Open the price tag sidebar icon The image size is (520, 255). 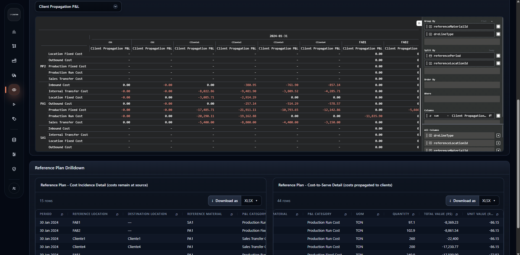point(14,119)
